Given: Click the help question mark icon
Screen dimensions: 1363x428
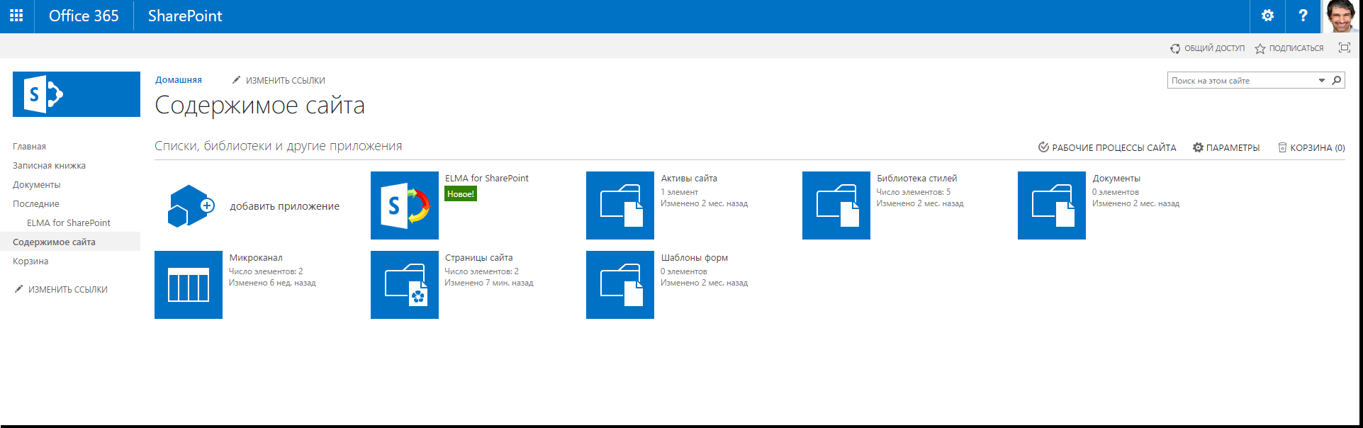Looking at the screenshot, I should (x=1303, y=16).
